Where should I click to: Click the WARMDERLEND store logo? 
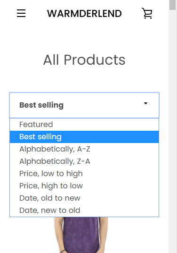(84, 14)
